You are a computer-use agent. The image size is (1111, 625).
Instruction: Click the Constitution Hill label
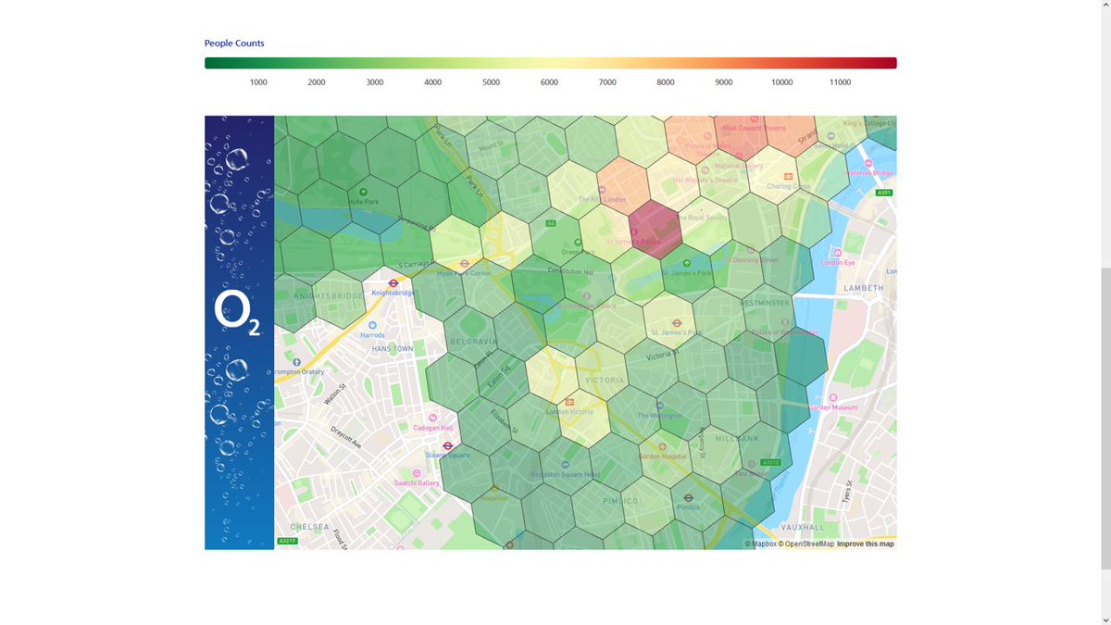click(x=571, y=271)
